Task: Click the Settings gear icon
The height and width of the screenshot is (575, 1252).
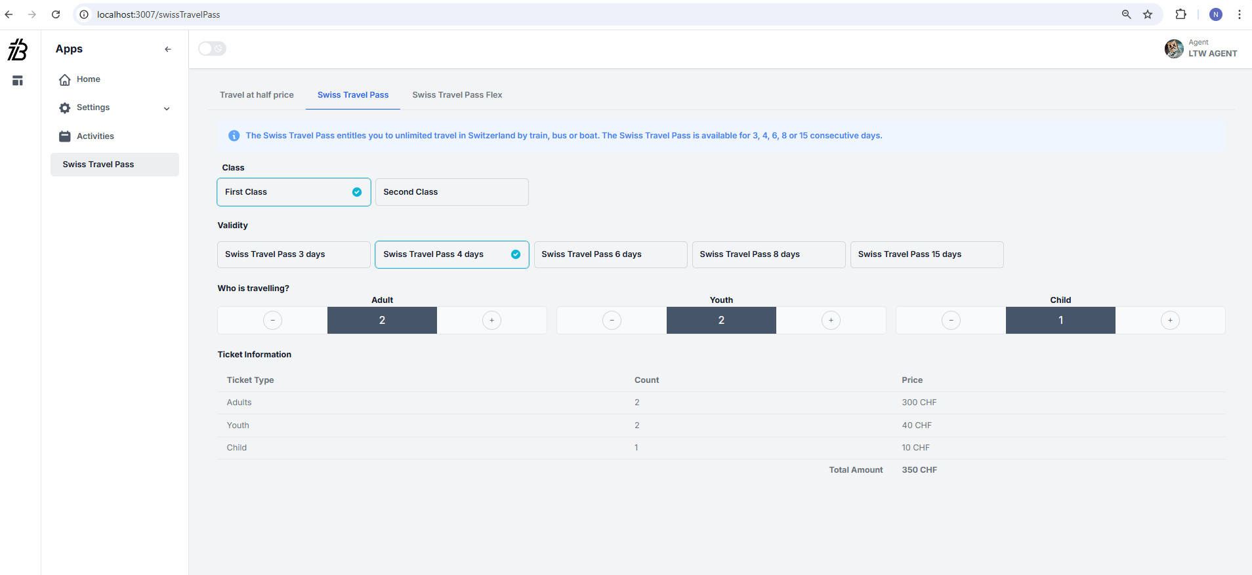Action: tap(64, 108)
